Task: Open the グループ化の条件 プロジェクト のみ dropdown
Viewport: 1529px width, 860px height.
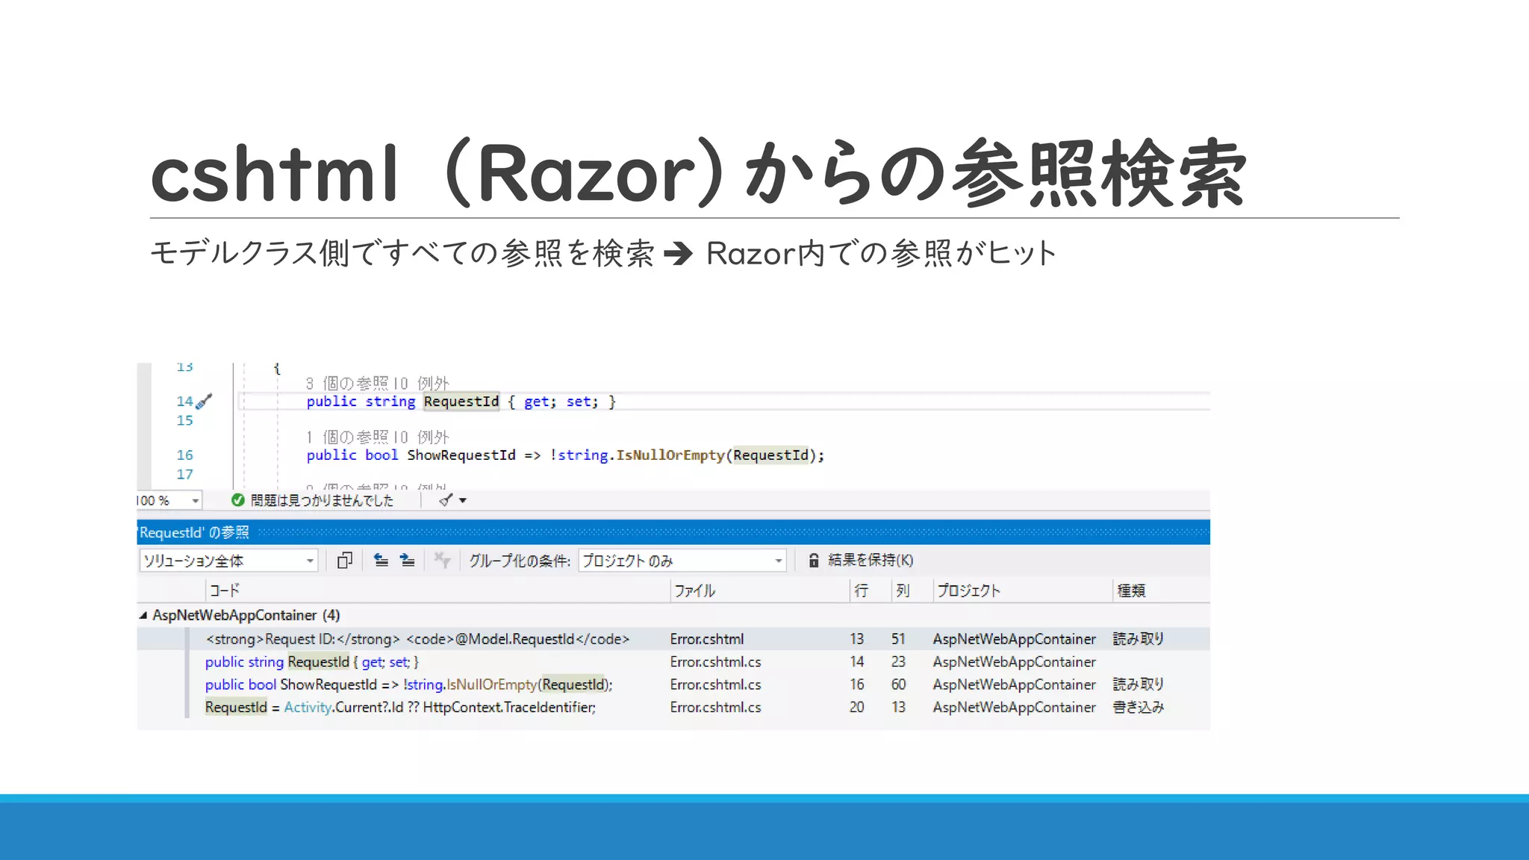Action: (682, 561)
